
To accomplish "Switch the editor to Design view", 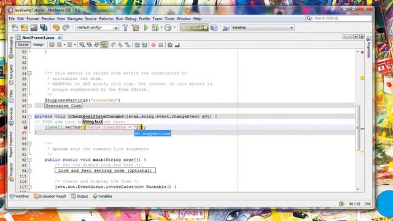I will tap(38, 45).
